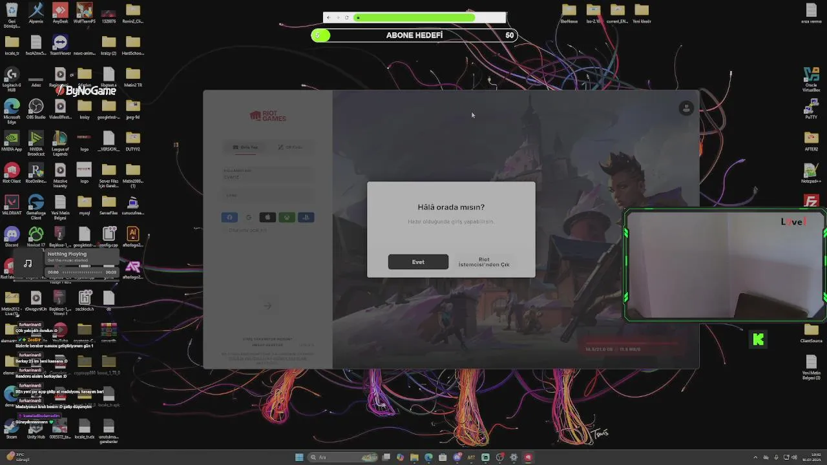Viewport: 827px width, 465px height.
Task: Open Riot Client taskbar icon
Action: pyautogui.click(x=528, y=457)
